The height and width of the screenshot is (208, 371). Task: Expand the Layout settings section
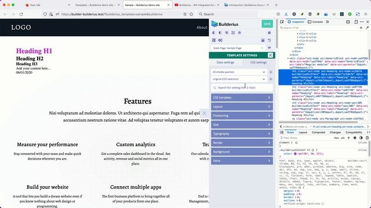click(x=242, y=106)
